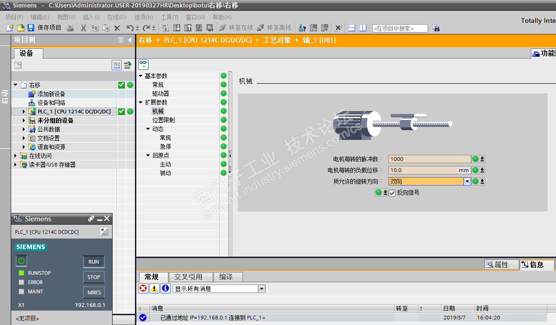Screen dimensions: 556x325
Task: Click the MRES button in PLCSIM
Action: pos(94,292)
